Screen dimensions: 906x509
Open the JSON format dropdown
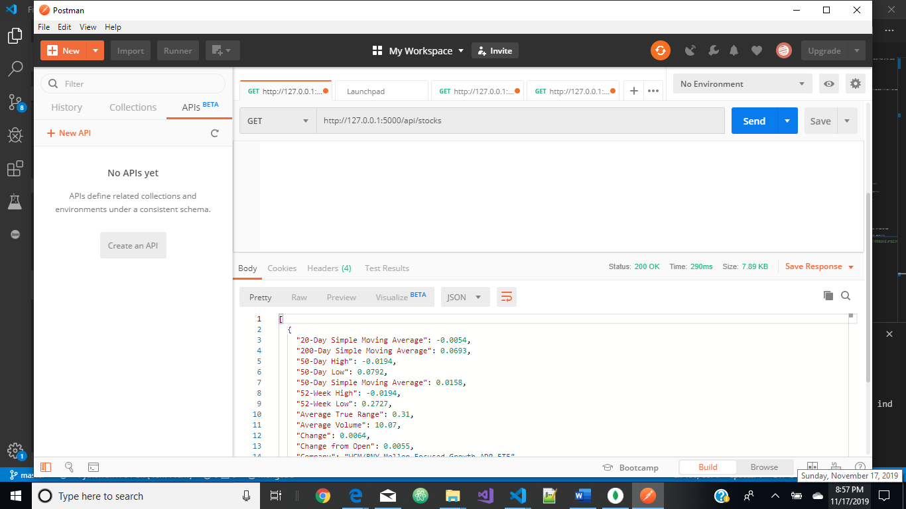[465, 297]
